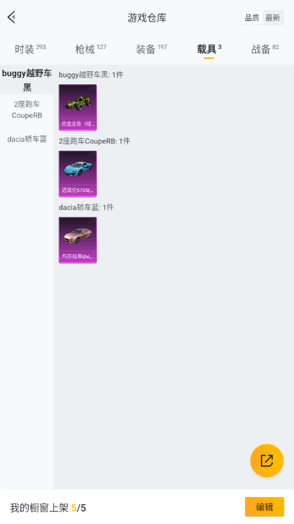294x524 pixels.
Task: Go back using the left arrow icon
Action: coord(12,17)
